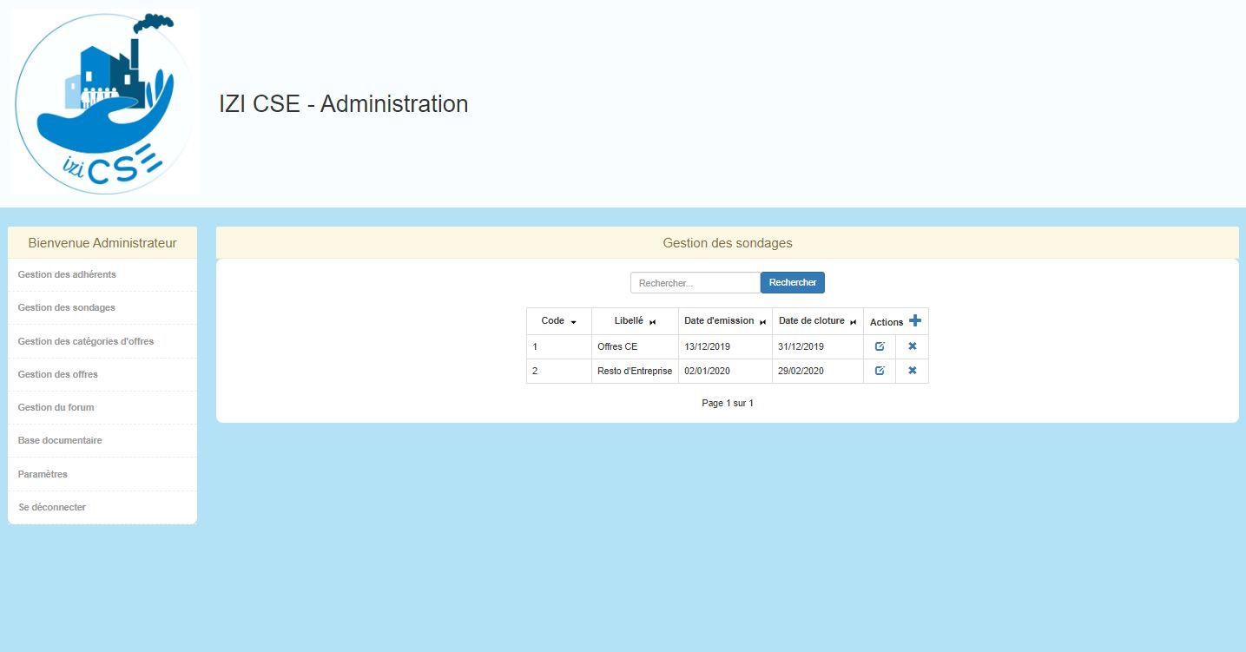The image size is (1246, 652).
Task: Click the plus icon to add a survey
Action: pyautogui.click(x=915, y=321)
